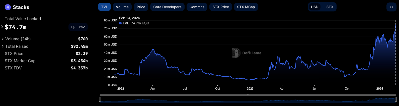Expand the Total Raised row
Screen dimensions: 399x106
click(3, 46)
